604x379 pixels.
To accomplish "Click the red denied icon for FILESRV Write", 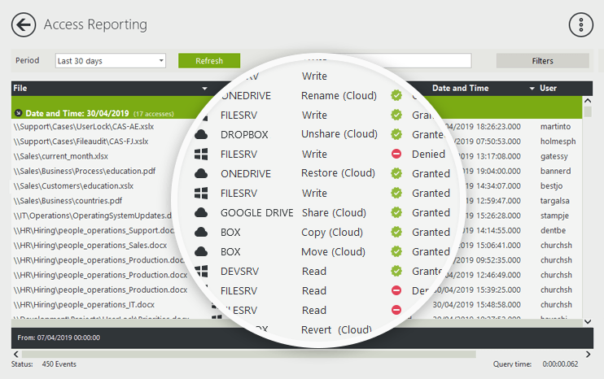I will [396, 154].
